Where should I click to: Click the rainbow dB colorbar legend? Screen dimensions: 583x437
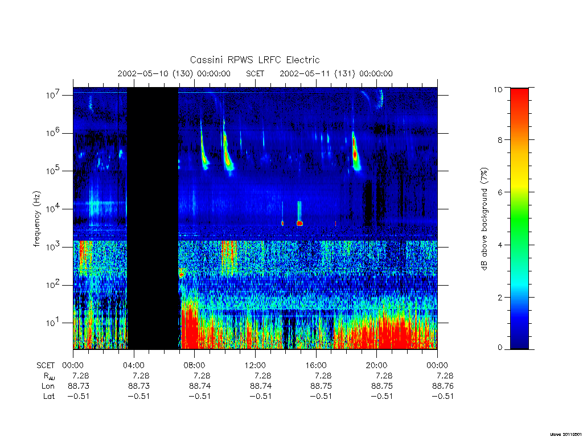pos(519,218)
